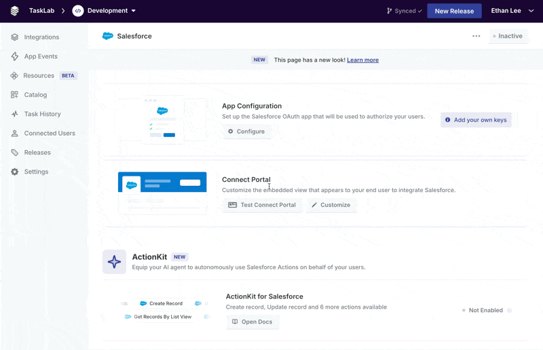Viewport: 543px width, 350px height.
Task: Open the Development environment dropdown arrow
Action: [133, 11]
